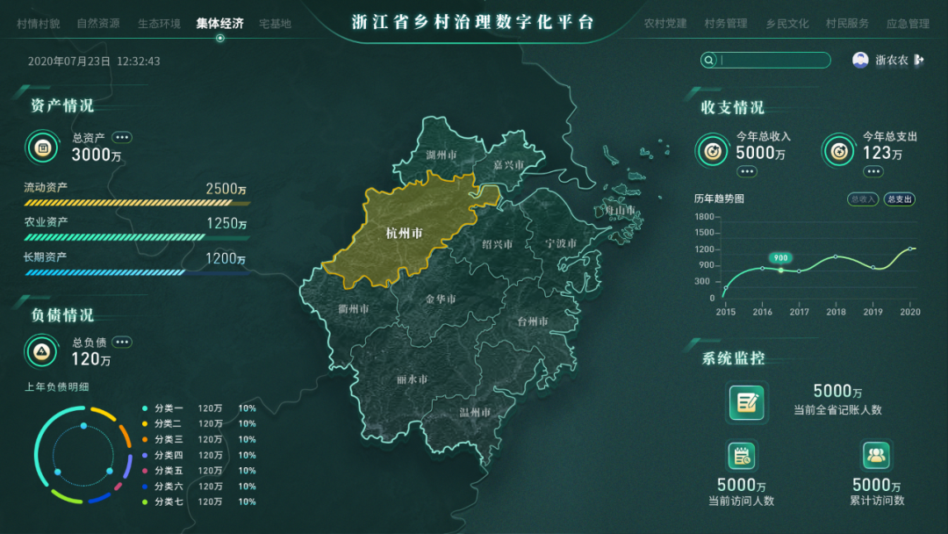Click the province bookkeeping users notepad icon
This screenshot has width=948, height=534.
[x=746, y=402]
